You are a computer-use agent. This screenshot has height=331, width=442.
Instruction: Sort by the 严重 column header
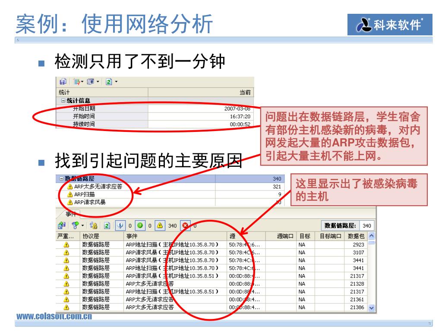68,236
